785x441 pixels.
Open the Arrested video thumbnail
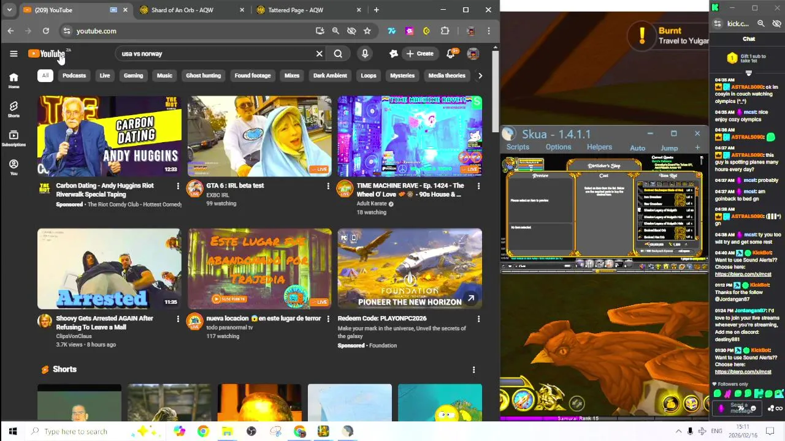point(109,269)
